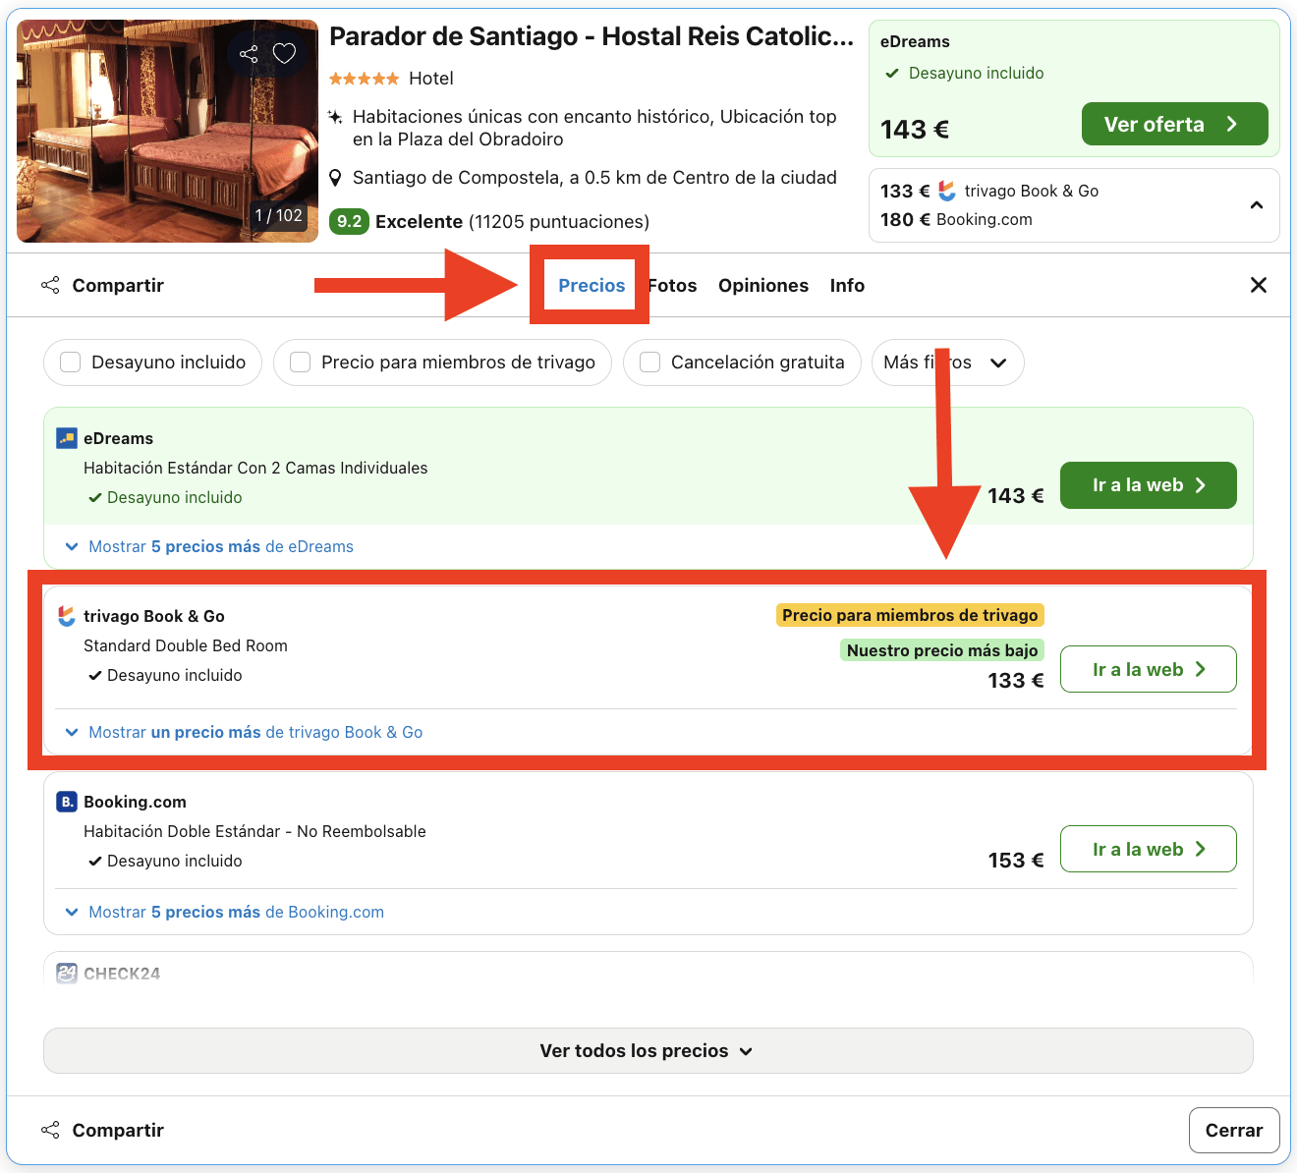Click Cerrar to close the dialog
Screen dimensions: 1297x1173
click(1234, 1130)
